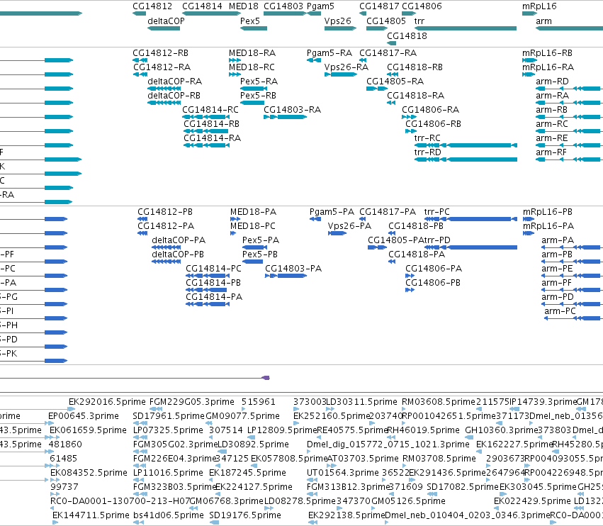Select the 'CG14805' gene label in top track
Viewport: 603px width, 526px height.
tap(386, 21)
